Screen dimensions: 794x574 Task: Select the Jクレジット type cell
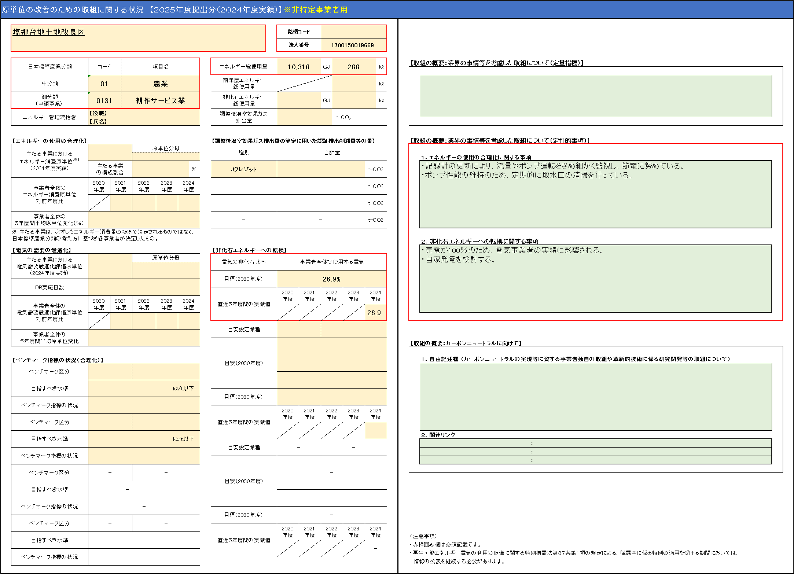click(x=243, y=169)
